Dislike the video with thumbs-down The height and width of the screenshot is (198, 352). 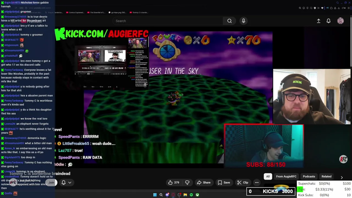click(187, 182)
